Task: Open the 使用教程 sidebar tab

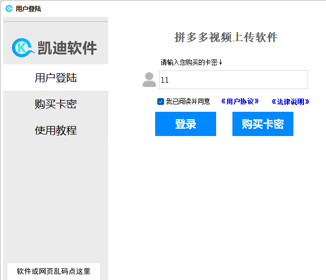Action: 56,130
